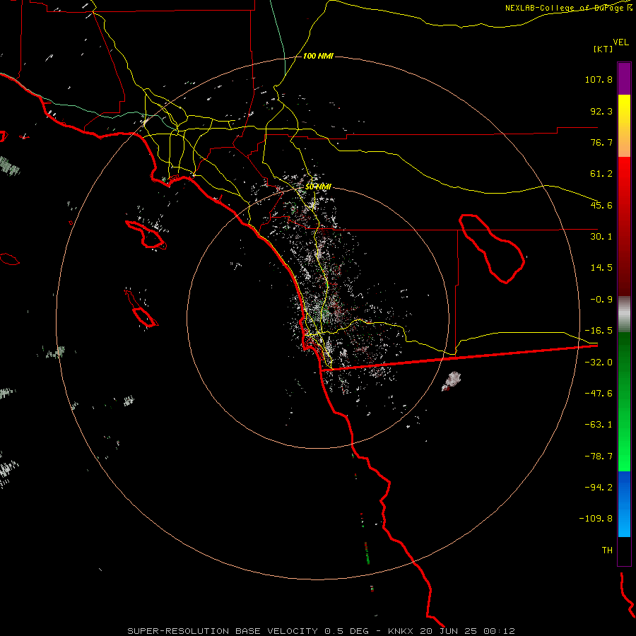Select the 61.2 legend value
The width and height of the screenshot is (636, 636).
[x=601, y=174]
